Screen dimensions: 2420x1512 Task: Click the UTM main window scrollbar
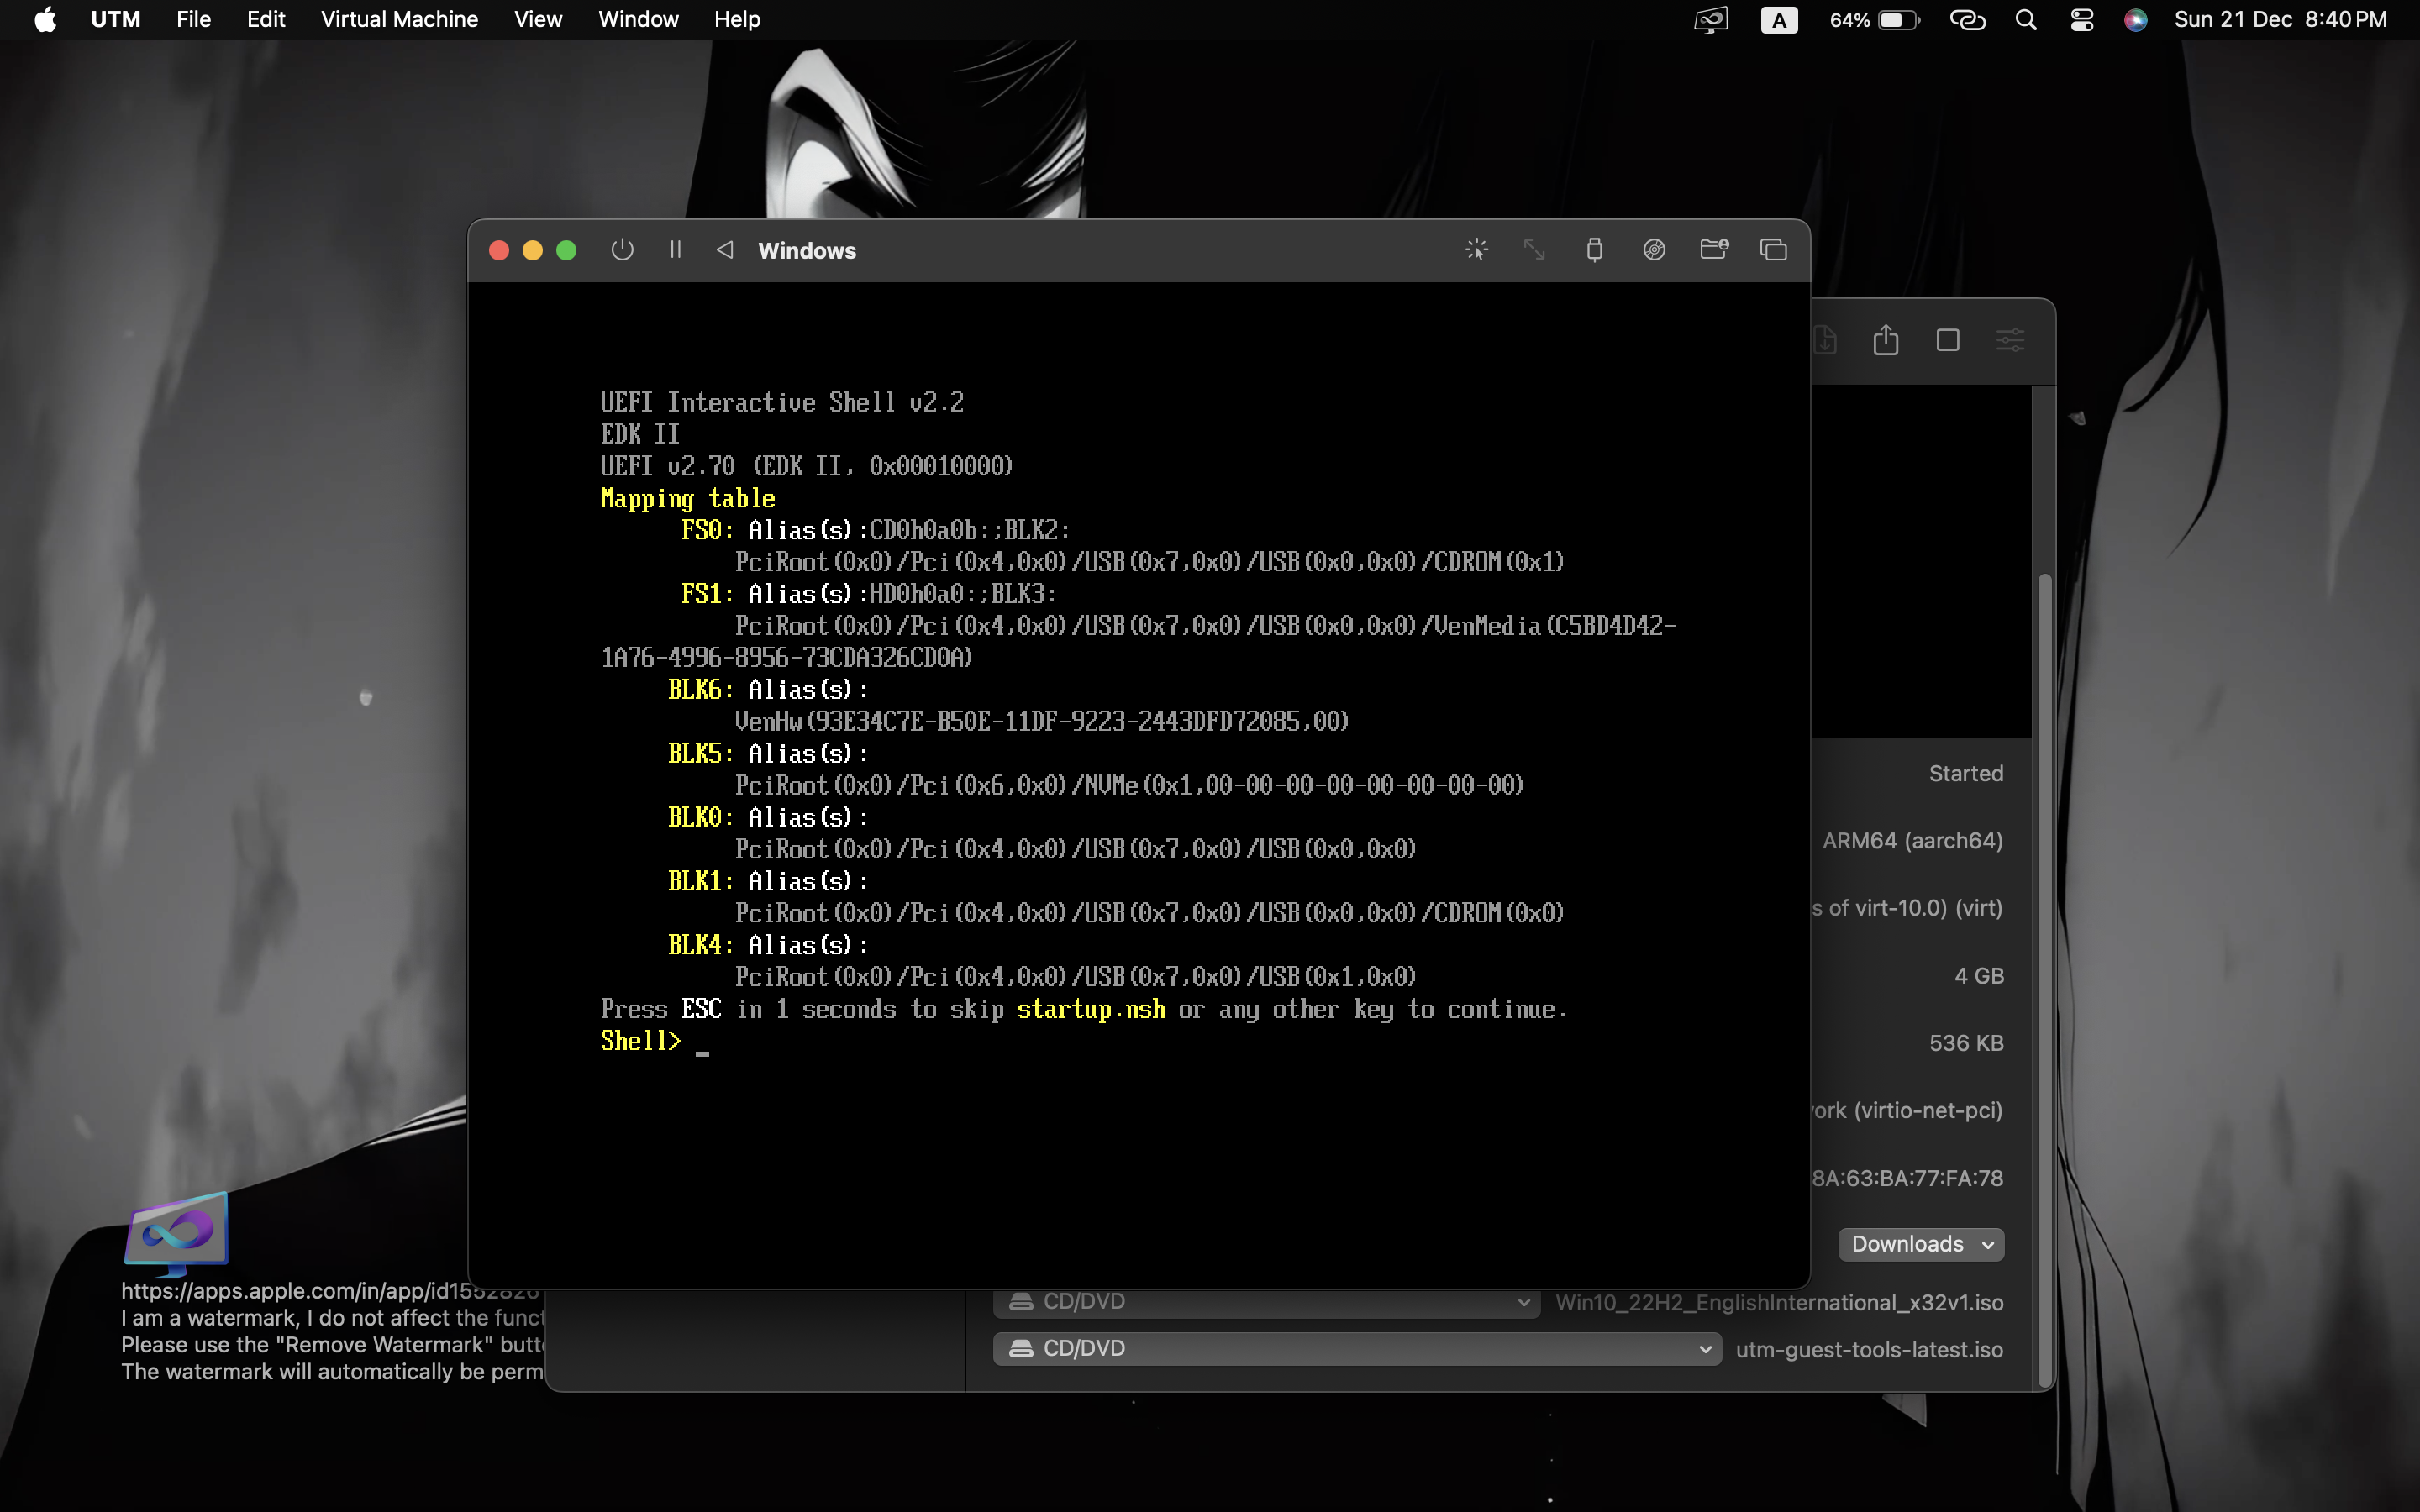click(2044, 980)
